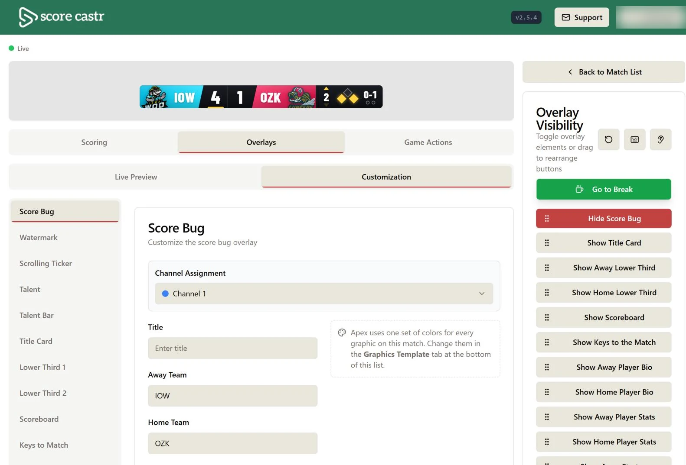The height and width of the screenshot is (465, 686).
Task: Switch to the Live Preview tab
Action: click(136, 177)
